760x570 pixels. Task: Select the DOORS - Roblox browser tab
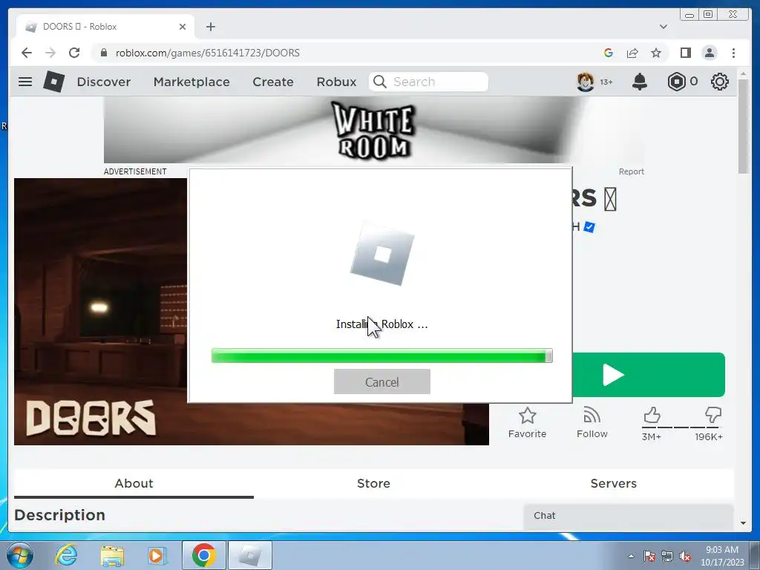(x=105, y=27)
